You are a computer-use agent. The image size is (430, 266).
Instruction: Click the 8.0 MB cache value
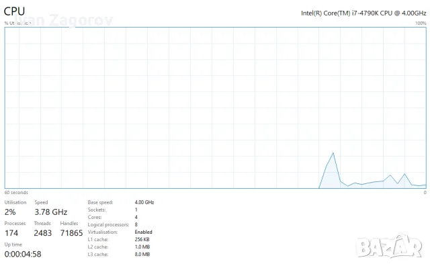pyautogui.click(x=142, y=255)
